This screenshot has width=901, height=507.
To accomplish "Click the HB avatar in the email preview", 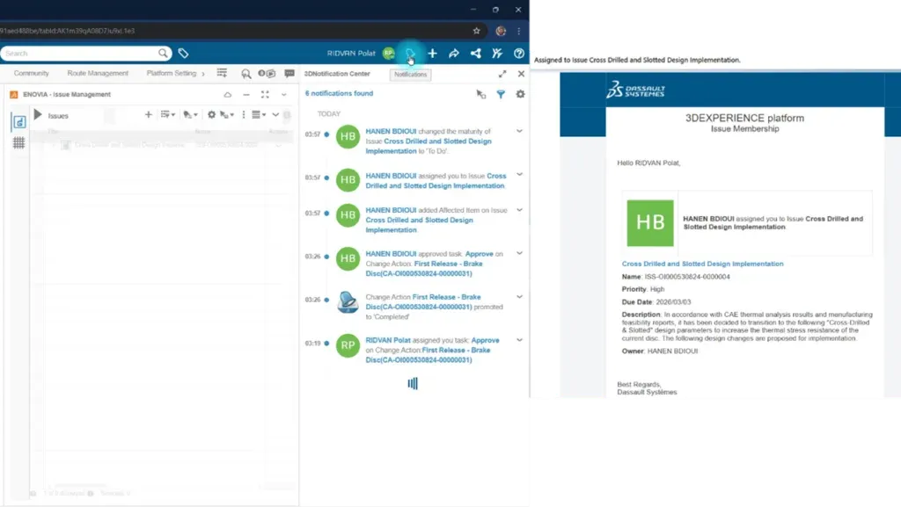I will [650, 223].
